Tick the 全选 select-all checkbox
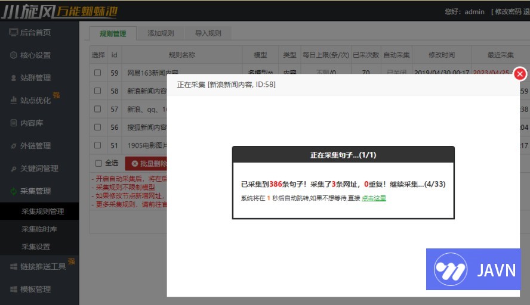 (98, 163)
